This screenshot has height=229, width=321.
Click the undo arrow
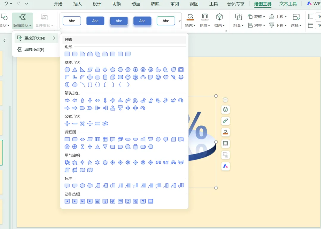pyautogui.click(x=6, y=4)
